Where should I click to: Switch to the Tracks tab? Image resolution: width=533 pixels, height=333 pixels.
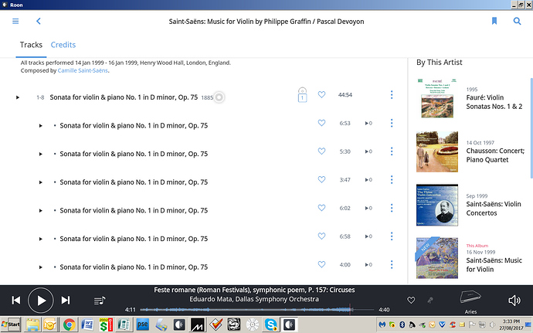31,45
